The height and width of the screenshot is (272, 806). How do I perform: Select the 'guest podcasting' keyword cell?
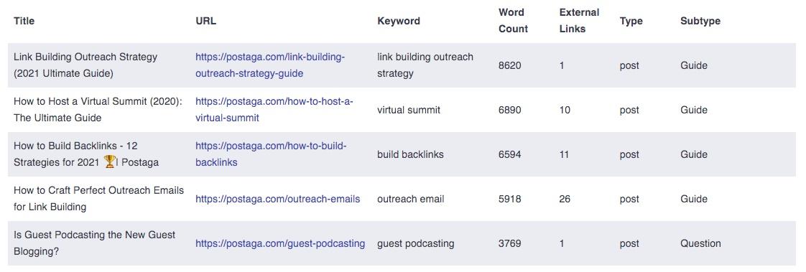pyautogui.click(x=415, y=244)
